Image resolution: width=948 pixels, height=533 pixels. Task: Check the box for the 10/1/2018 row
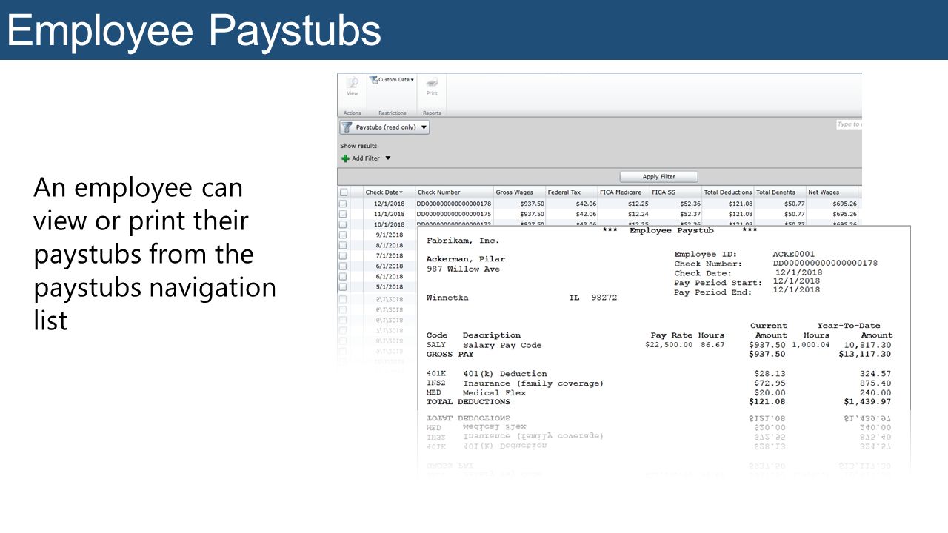pyautogui.click(x=343, y=224)
